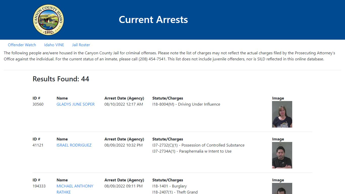Select ID number 194333
Viewport: 345px width, 194px height.
point(39,186)
